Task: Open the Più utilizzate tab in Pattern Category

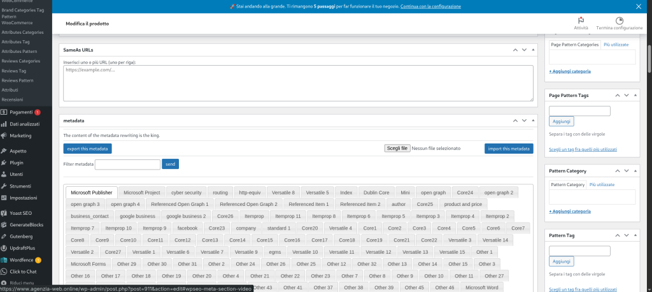Action: (x=602, y=184)
